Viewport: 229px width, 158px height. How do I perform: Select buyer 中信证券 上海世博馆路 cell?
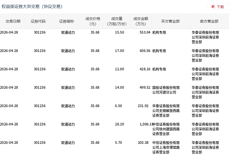click(x=166, y=147)
